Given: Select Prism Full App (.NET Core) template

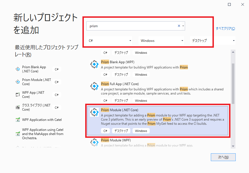Looking at the screenshot, I should [x=158, y=92].
